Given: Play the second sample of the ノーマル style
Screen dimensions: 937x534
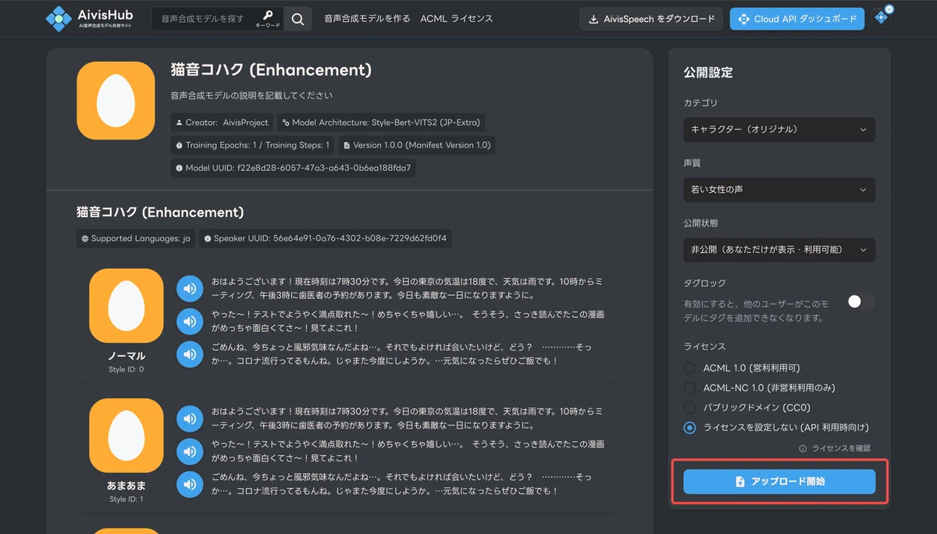Looking at the screenshot, I should pyautogui.click(x=190, y=321).
